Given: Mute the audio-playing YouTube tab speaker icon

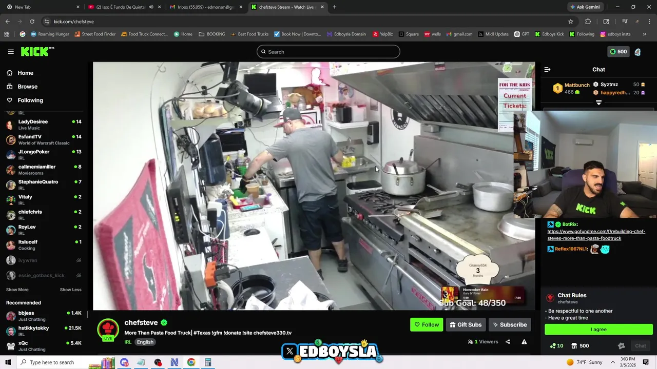Looking at the screenshot, I should [x=151, y=7].
